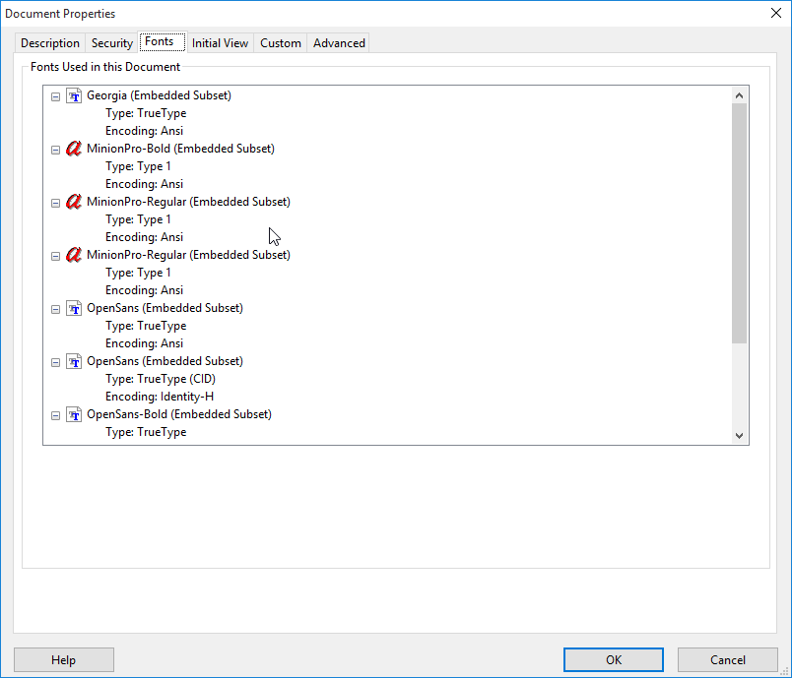Confirm with the OK button
This screenshot has height=678, width=792.
613,660
